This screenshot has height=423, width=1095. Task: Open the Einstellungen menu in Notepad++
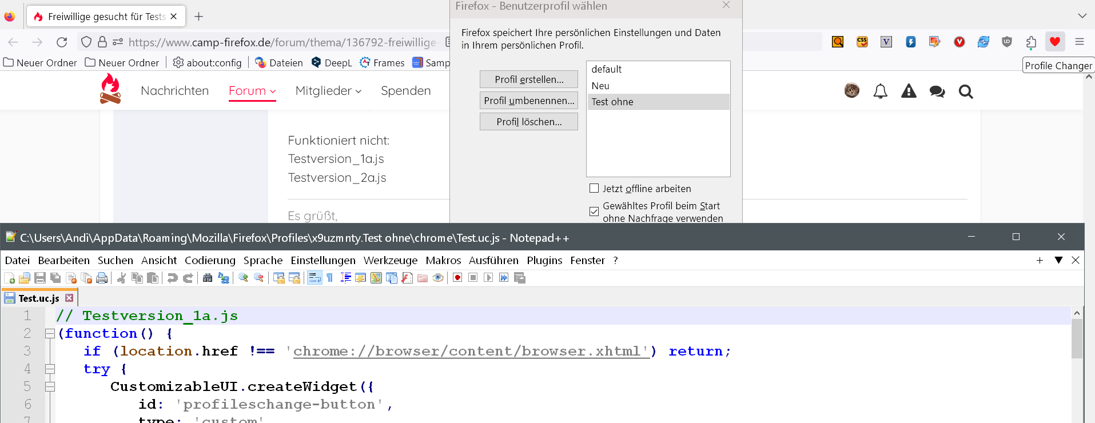[323, 260]
